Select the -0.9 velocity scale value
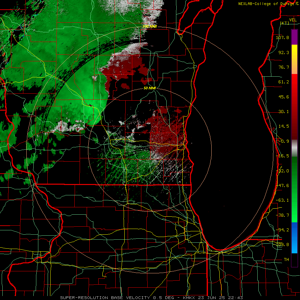This screenshot has height=300, width=300. tap(284, 141)
